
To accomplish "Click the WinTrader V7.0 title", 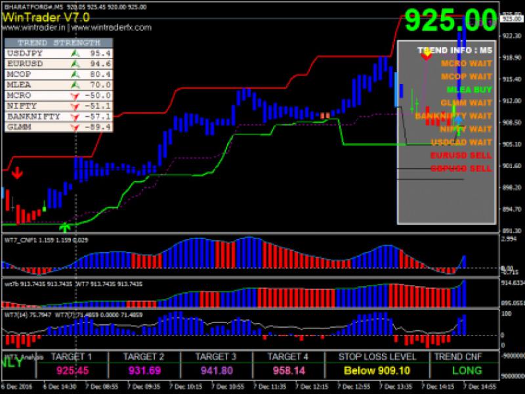I will [46, 17].
